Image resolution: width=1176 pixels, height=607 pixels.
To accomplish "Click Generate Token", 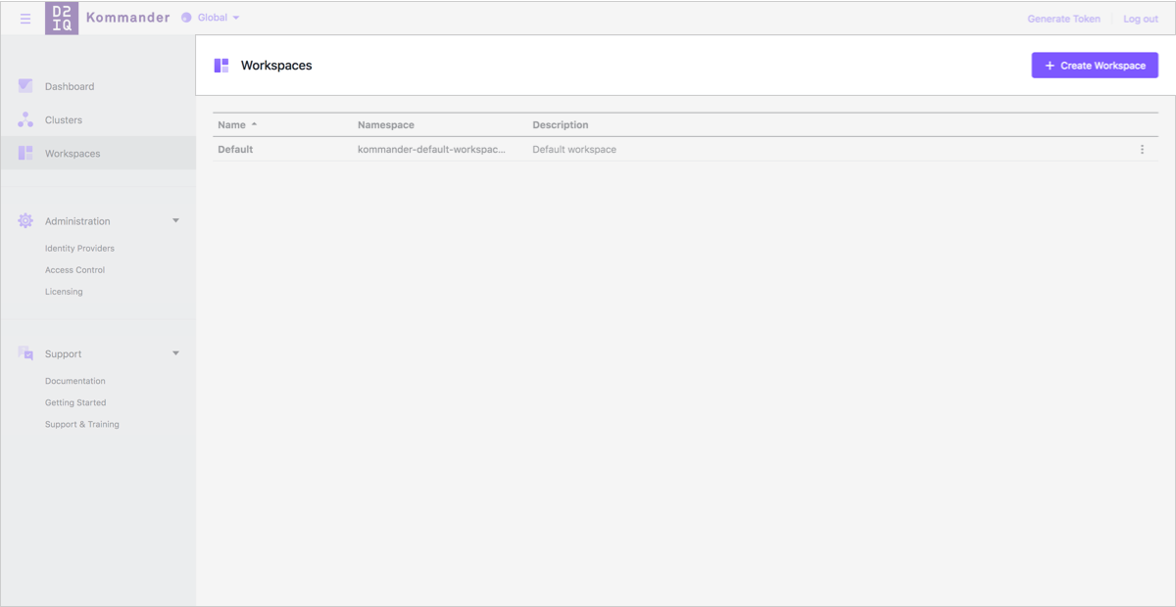I will click(x=1063, y=19).
